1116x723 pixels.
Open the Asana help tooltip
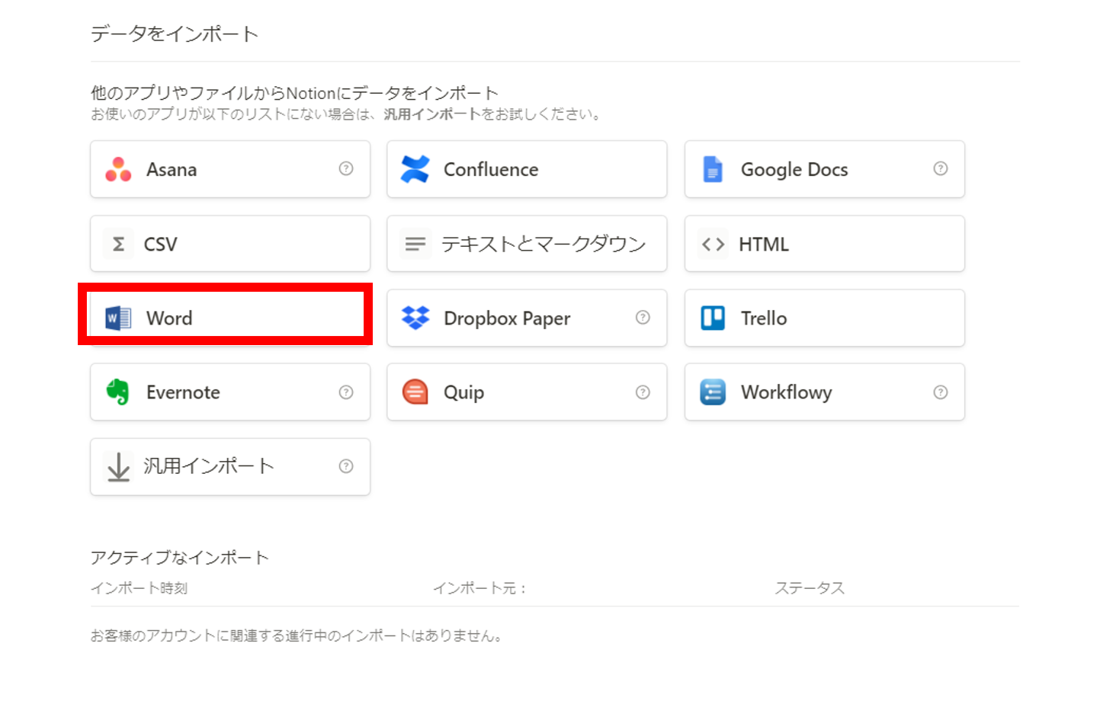pyautogui.click(x=346, y=169)
